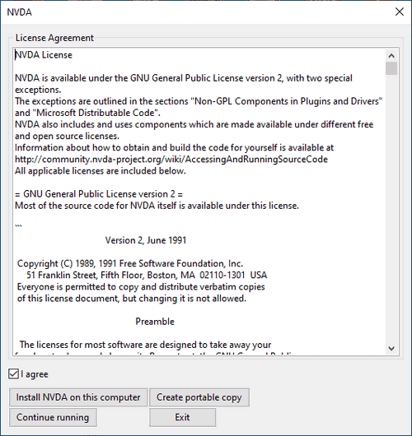The width and height of the screenshot is (412, 436).
Task: Click 'The licenses for most software' line
Action: pos(145,345)
